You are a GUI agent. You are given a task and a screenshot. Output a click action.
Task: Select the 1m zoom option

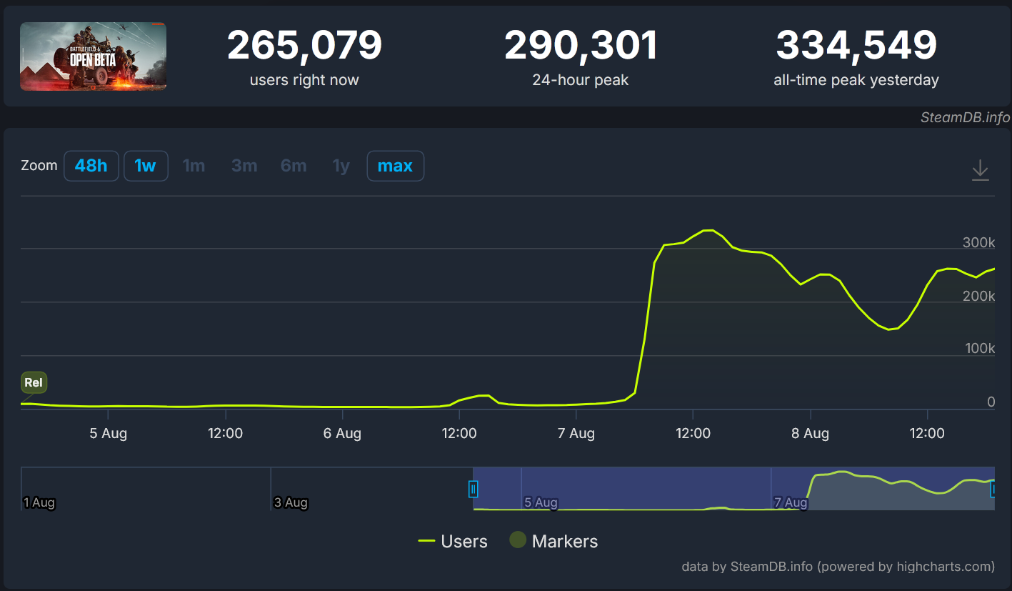click(194, 166)
